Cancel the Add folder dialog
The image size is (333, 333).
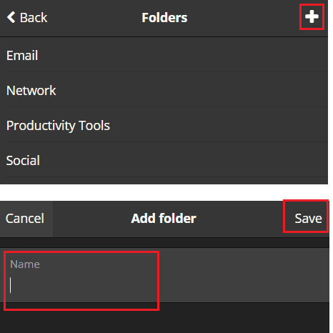[x=25, y=218]
